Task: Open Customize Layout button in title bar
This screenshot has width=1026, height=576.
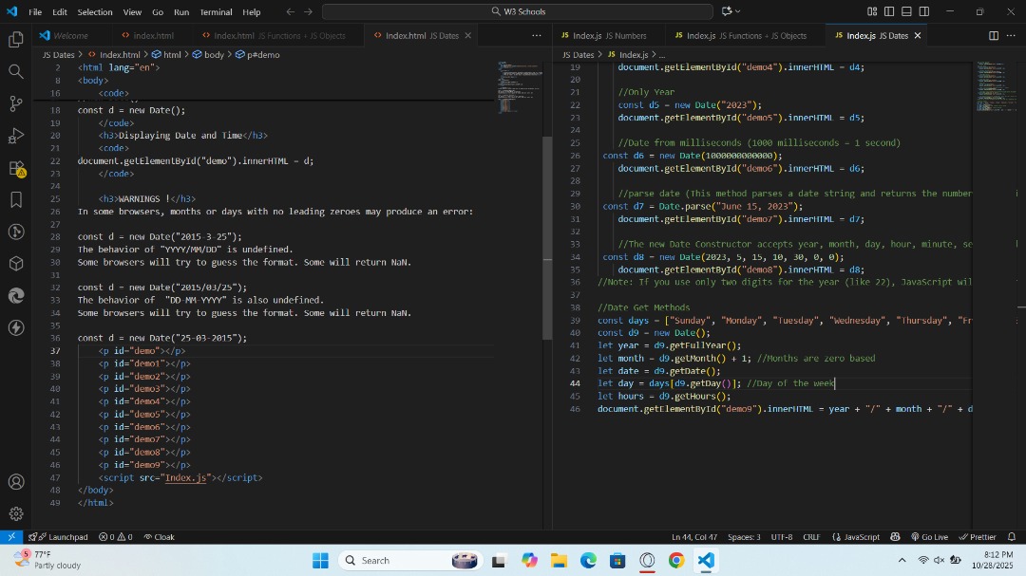Action: (x=871, y=11)
